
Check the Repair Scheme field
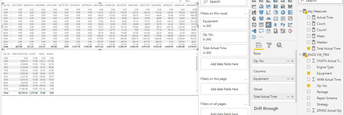(x=309, y=98)
